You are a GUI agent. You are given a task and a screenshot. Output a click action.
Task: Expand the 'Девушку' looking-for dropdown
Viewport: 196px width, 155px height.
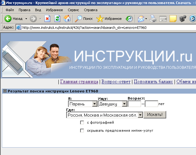(x=124, y=104)
